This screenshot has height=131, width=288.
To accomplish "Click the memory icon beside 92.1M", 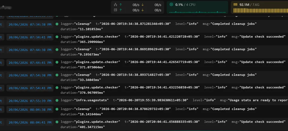I will [235, 4].
